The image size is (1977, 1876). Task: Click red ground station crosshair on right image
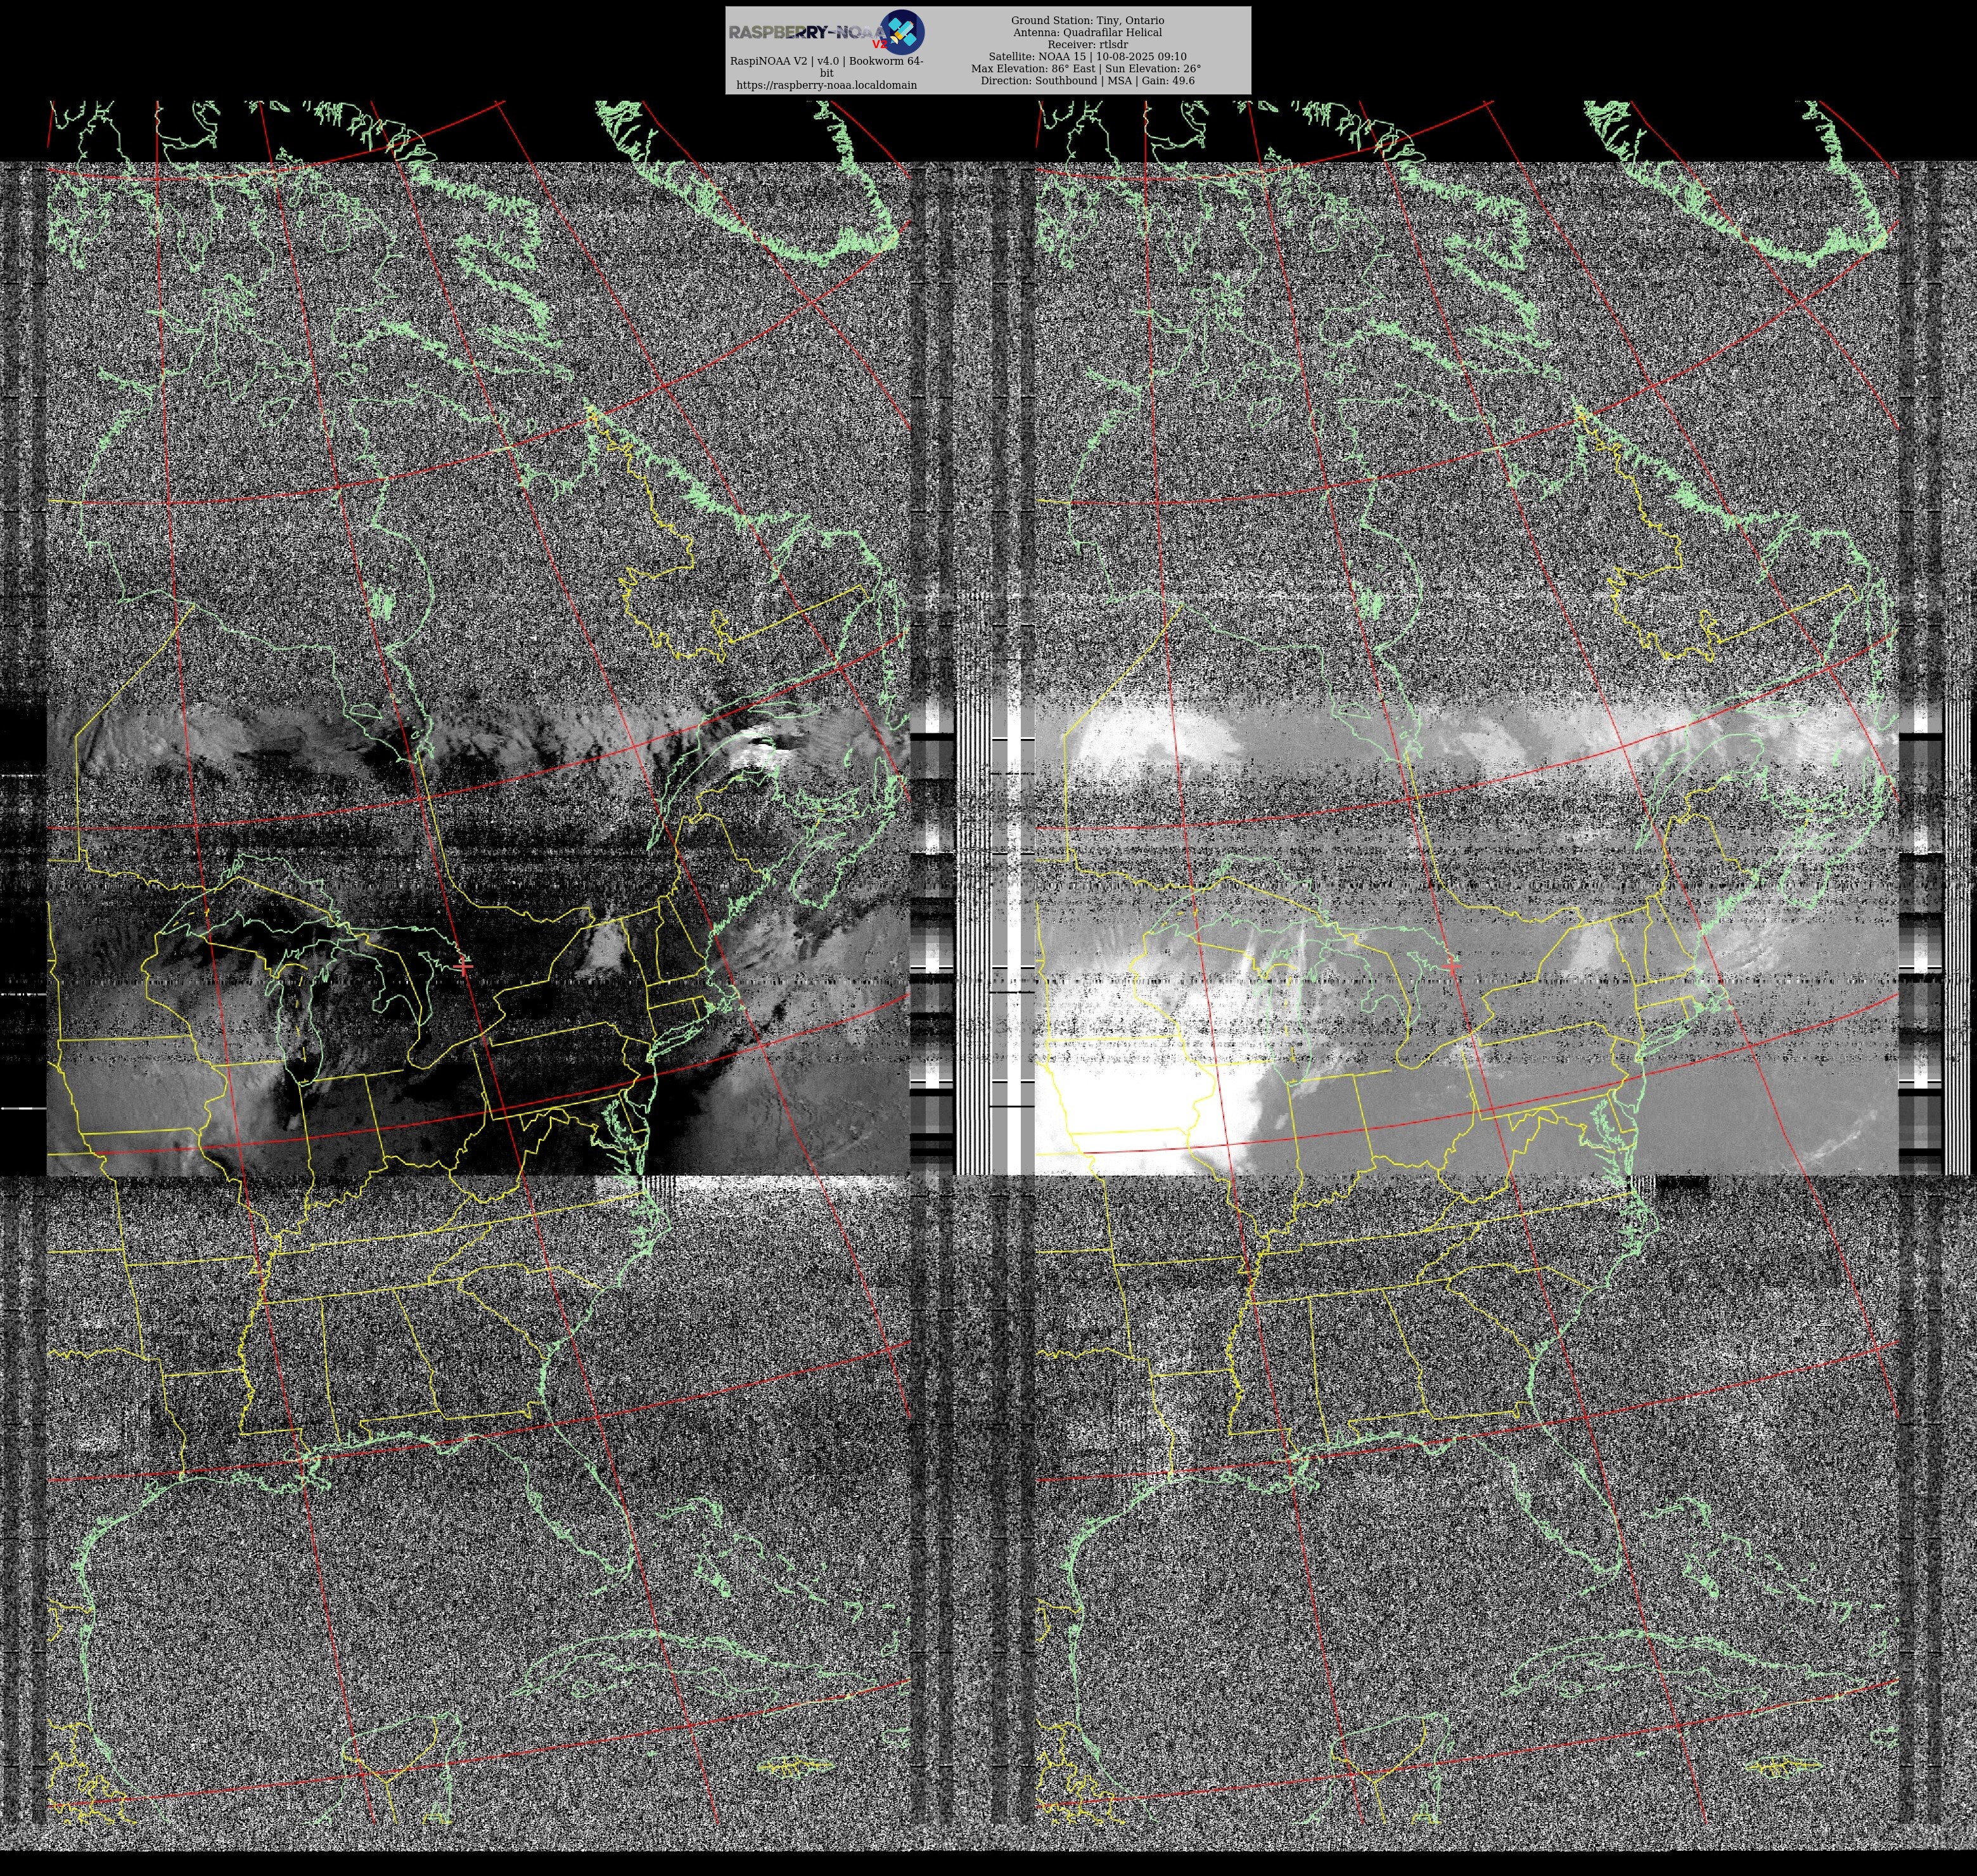point(1452,966)
